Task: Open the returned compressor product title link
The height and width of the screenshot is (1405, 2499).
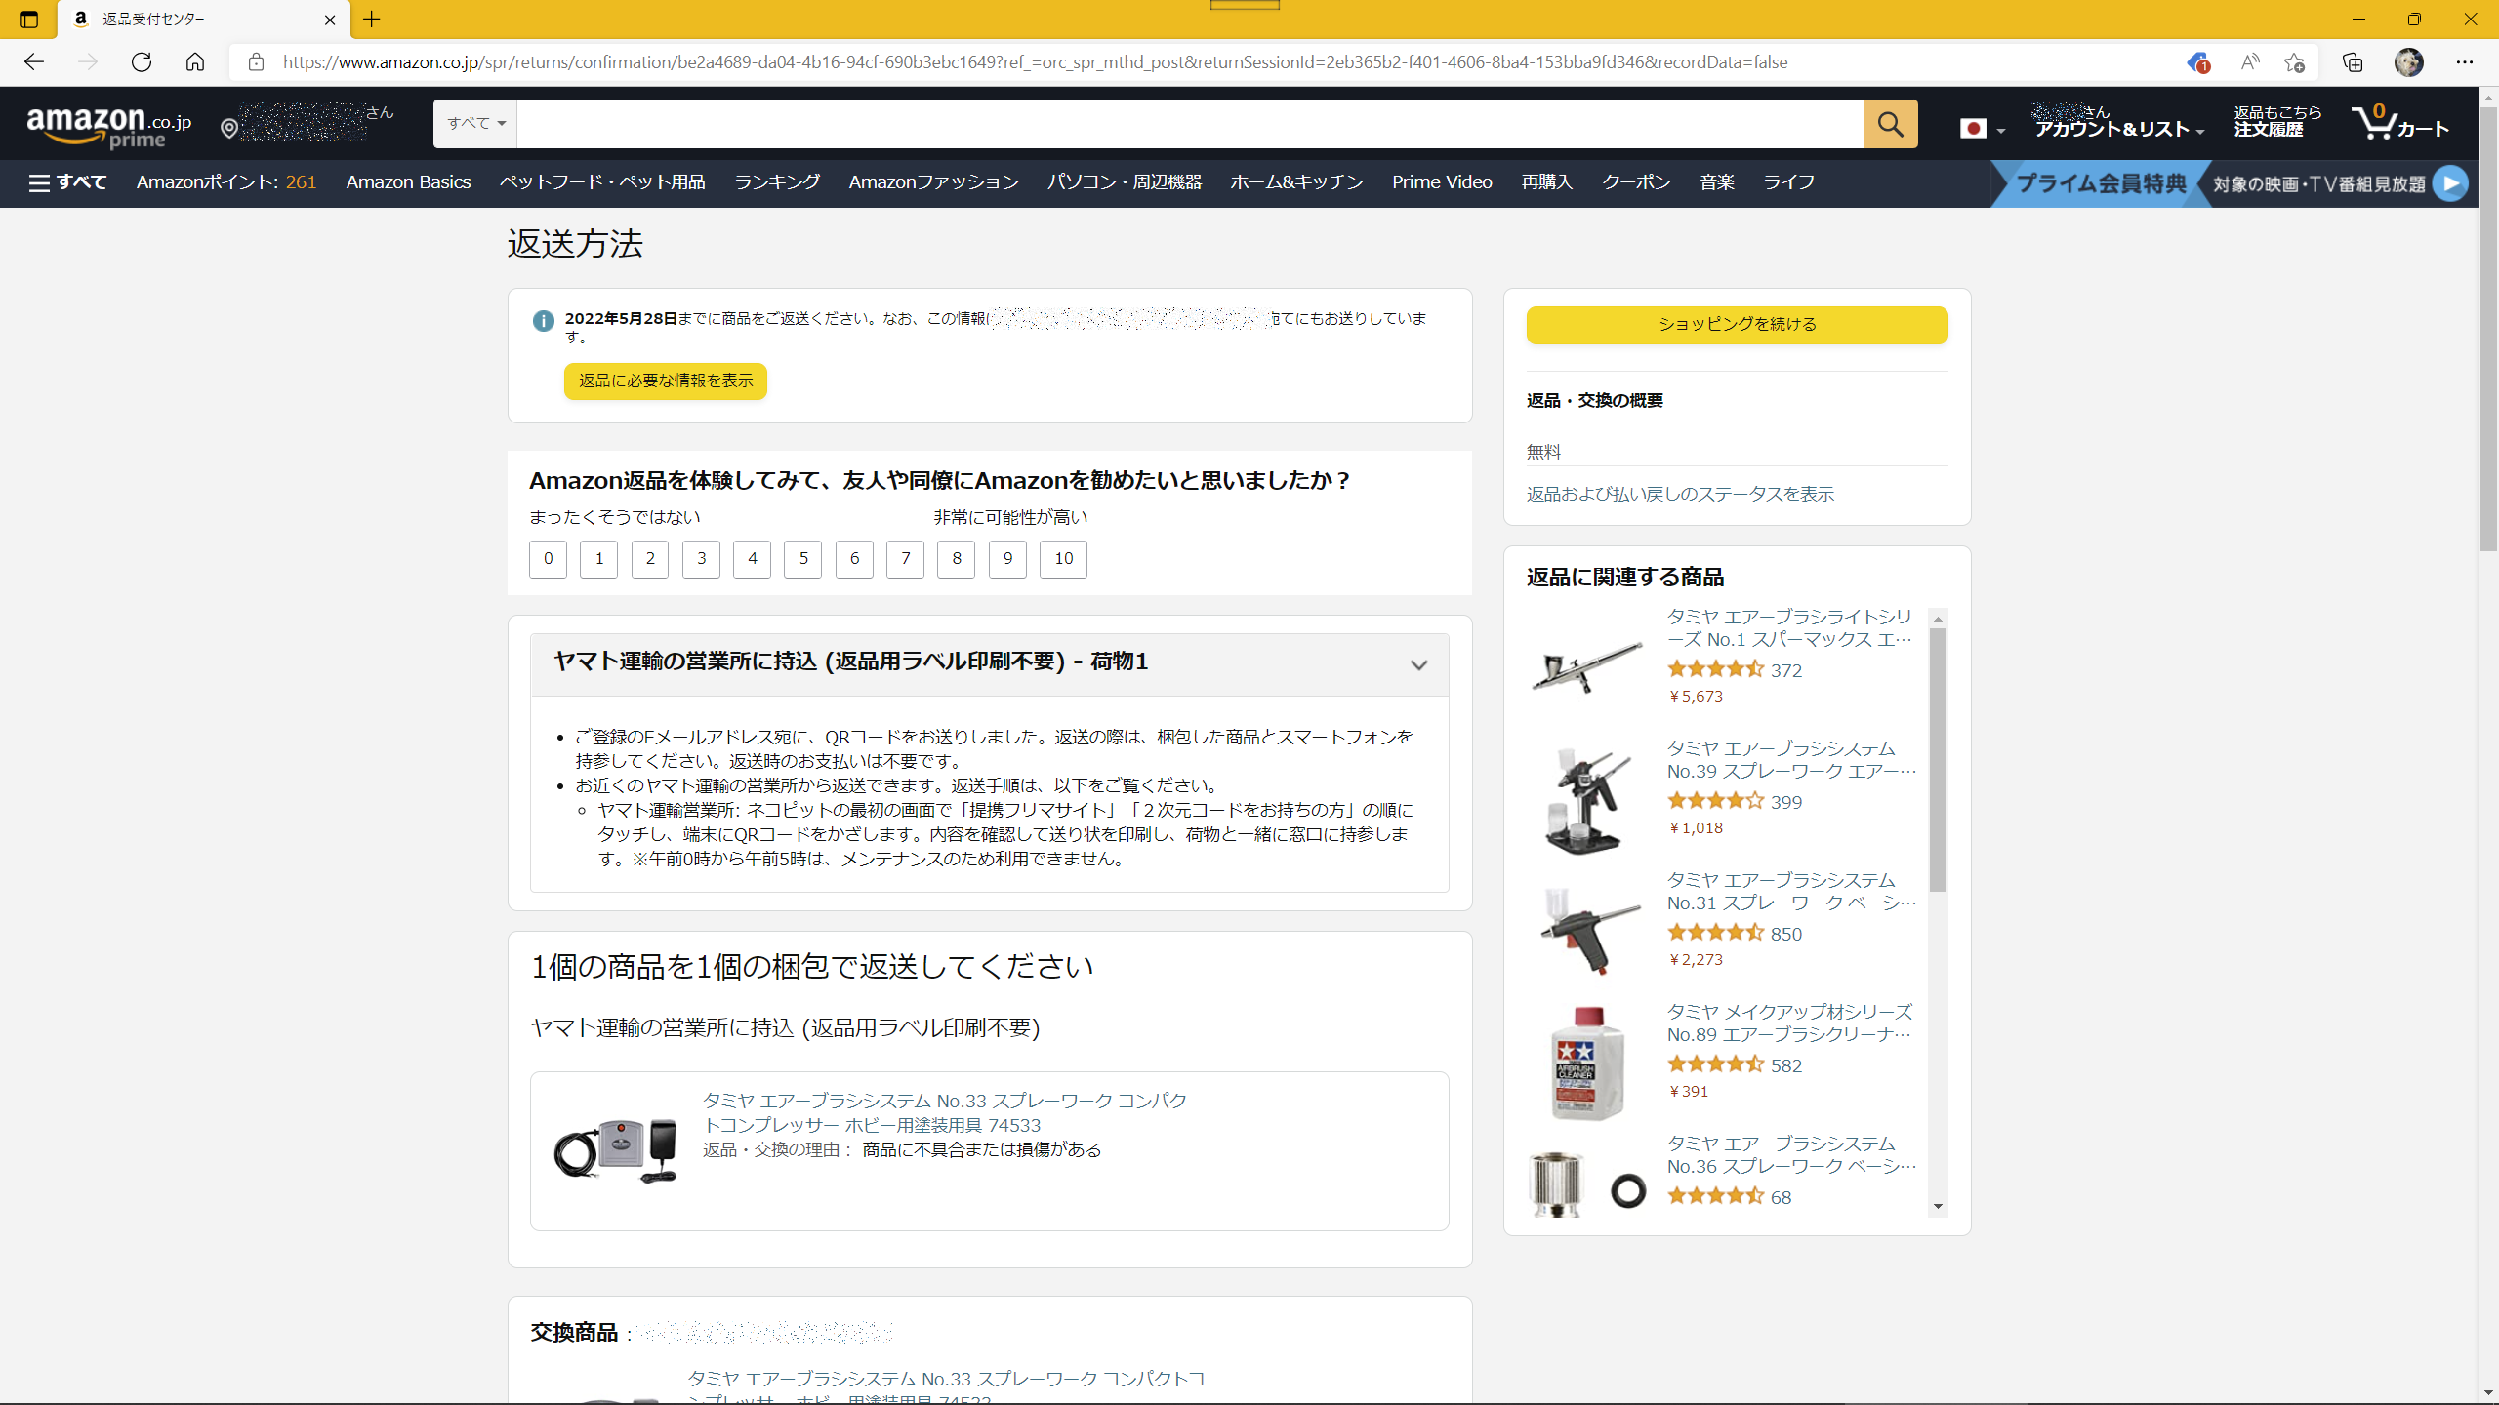Action: pos(944,1113)
